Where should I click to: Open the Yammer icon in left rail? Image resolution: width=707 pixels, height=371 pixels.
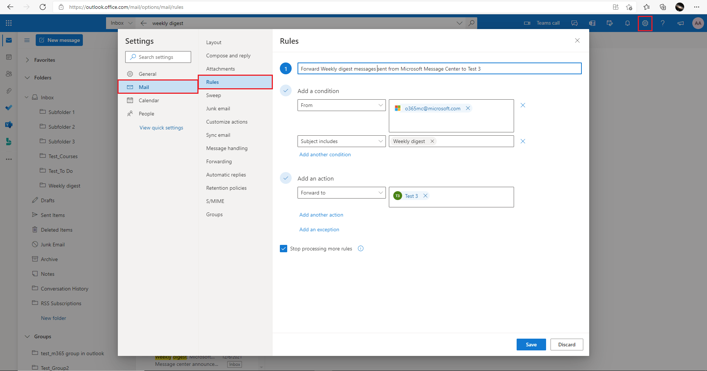[x=9, y=125]
